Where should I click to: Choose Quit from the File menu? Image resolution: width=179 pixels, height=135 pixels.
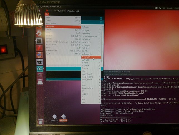pos(63,54)
